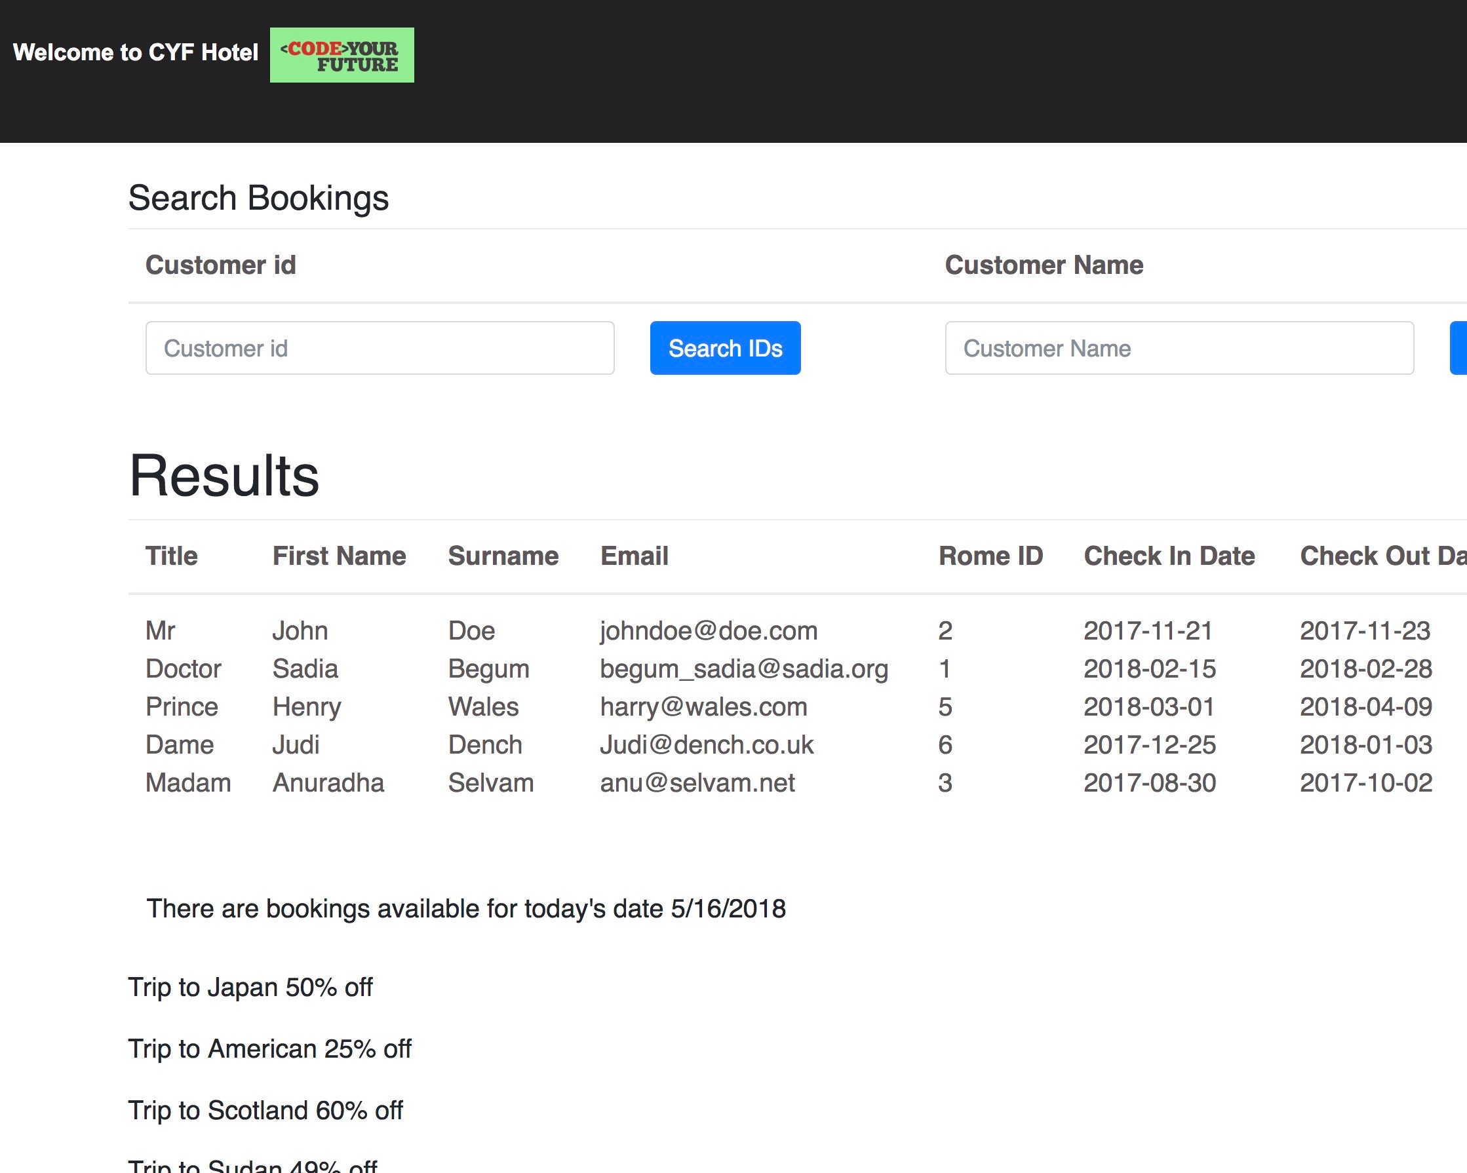Click the First Name column header
Screen dimensions: 1467x1173
coord(339,556)
